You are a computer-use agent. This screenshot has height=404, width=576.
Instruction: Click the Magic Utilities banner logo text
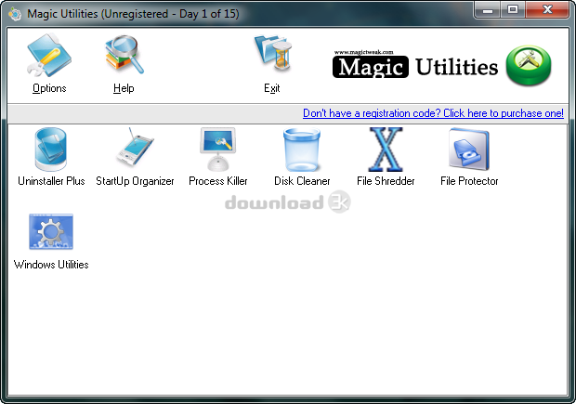(x=415, y=66)
